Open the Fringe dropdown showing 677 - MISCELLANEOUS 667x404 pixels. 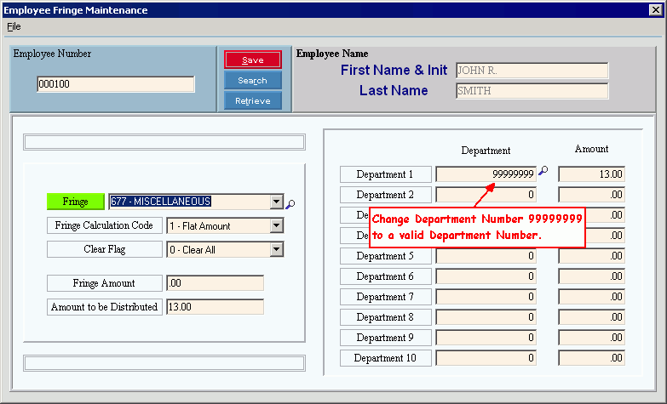click(276, 202)
